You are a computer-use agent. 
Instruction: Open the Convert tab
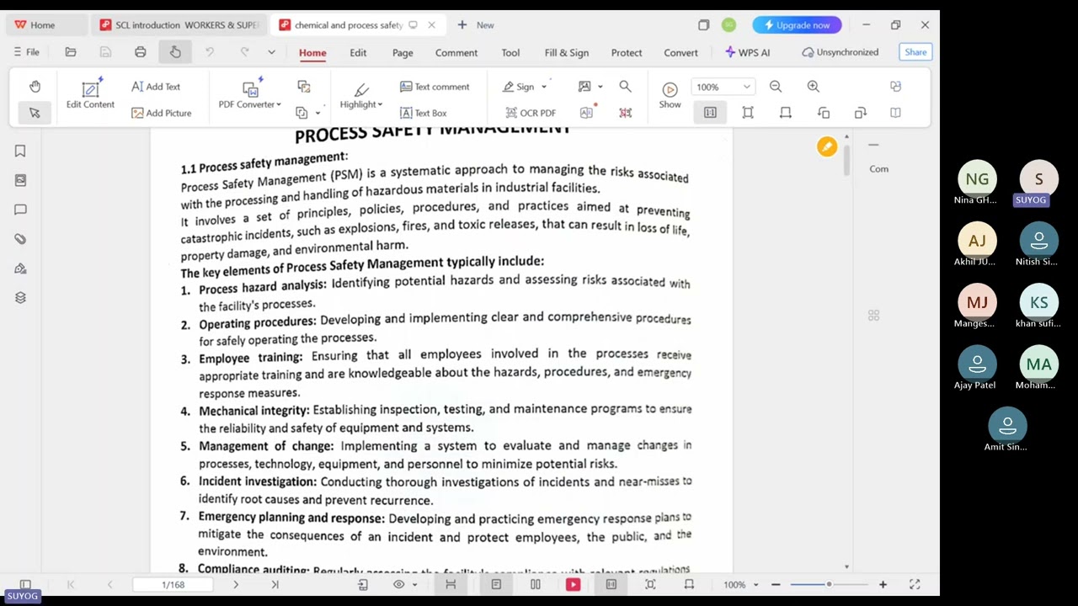(680, 52)
